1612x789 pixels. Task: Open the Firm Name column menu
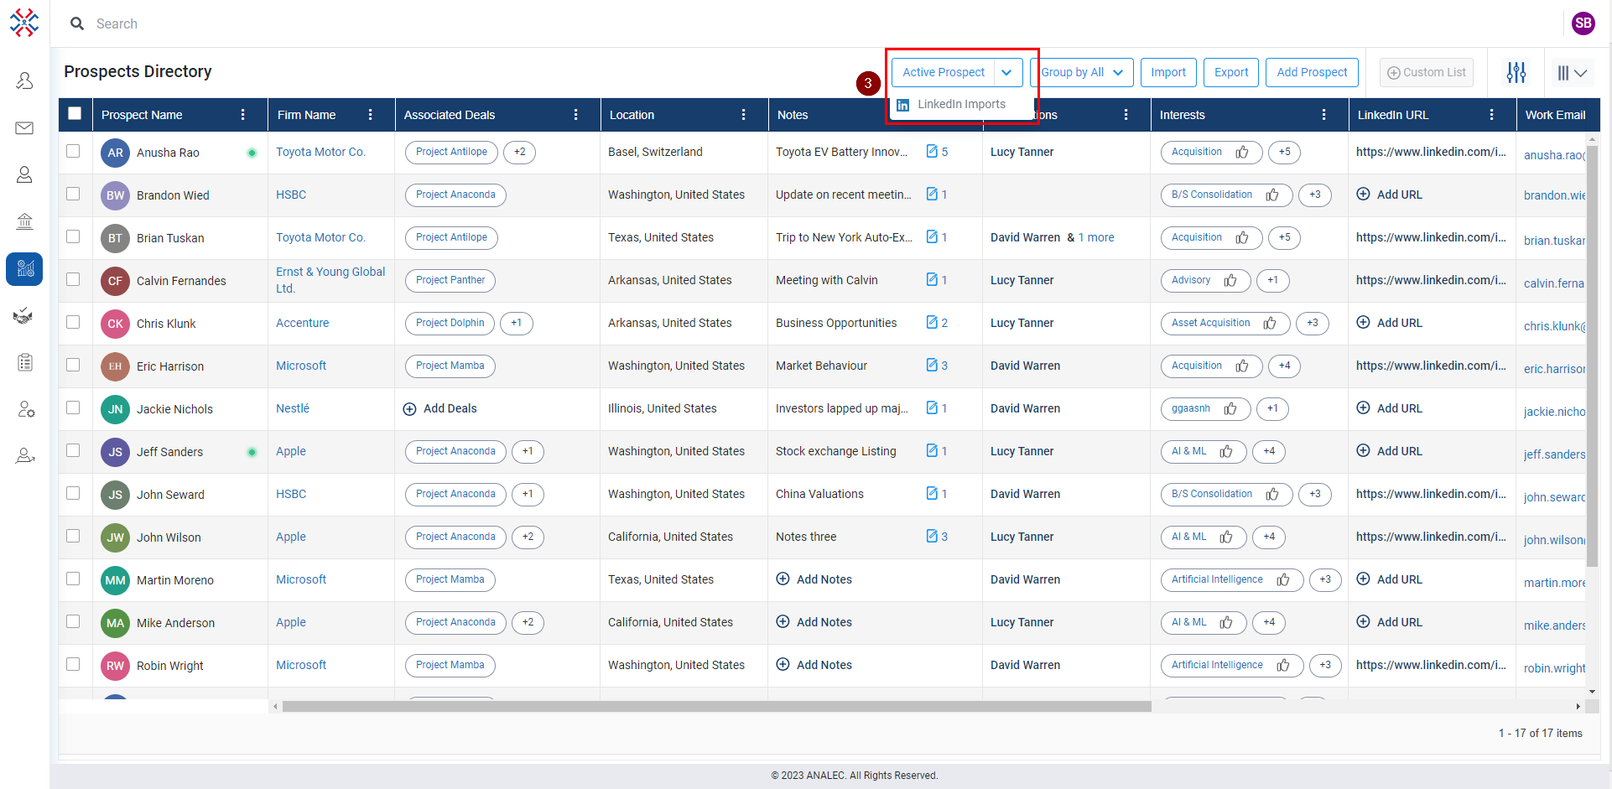coord(371,115)
